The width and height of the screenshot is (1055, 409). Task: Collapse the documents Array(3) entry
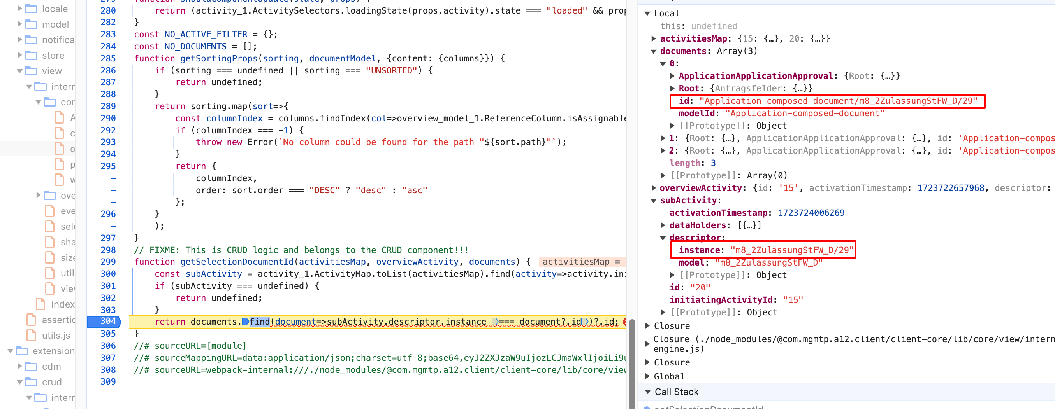(654, 51)
